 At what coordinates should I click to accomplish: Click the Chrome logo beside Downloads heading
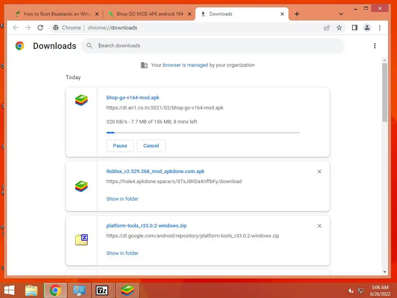point(20,46)
